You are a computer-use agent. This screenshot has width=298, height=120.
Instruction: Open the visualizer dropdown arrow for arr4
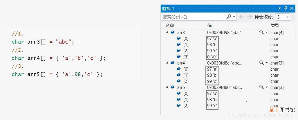[266, 63]
